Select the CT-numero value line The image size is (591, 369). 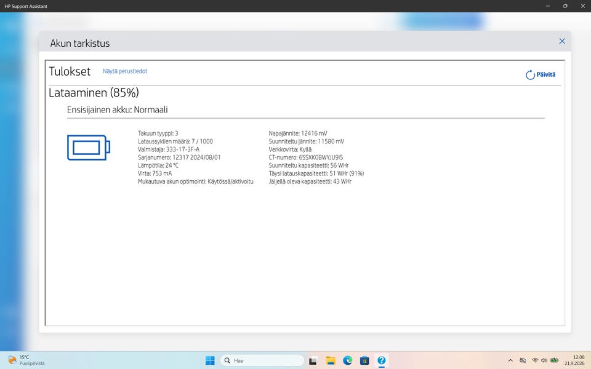306,157
